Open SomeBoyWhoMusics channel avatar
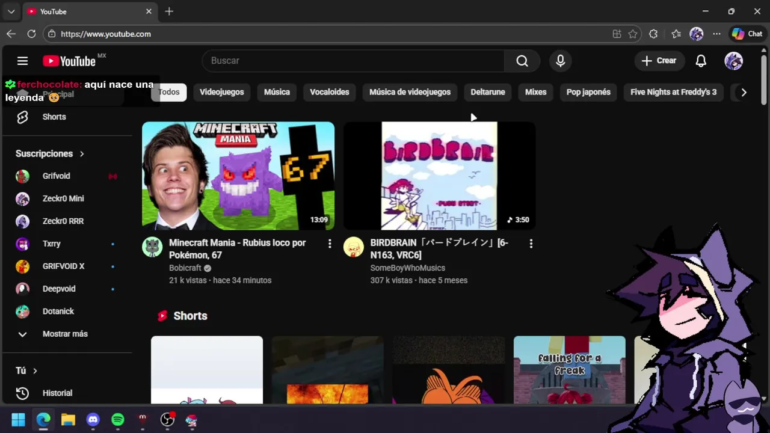770x433 pixels. (354, 247)
